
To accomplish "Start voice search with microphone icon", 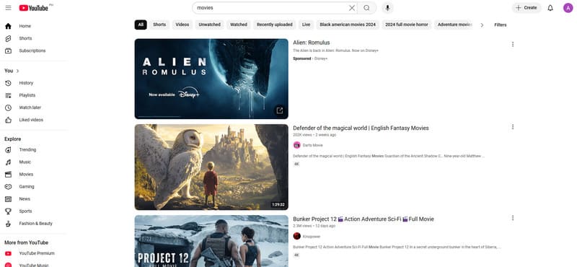I will click(387, 8).
